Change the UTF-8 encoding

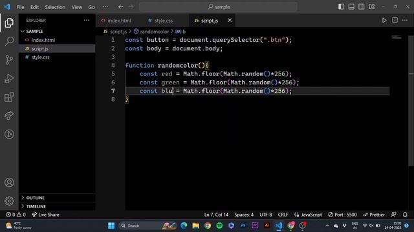(266, 215)
